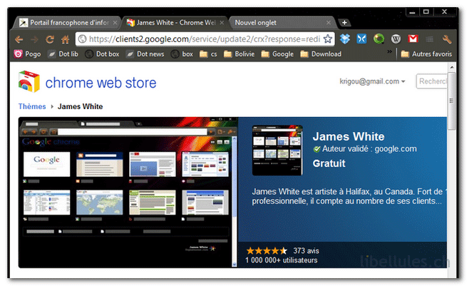The width and height of the screenshot is (467, 286).
Task: Click the scrollbar up arrow
Action: (x=451, y=67)
